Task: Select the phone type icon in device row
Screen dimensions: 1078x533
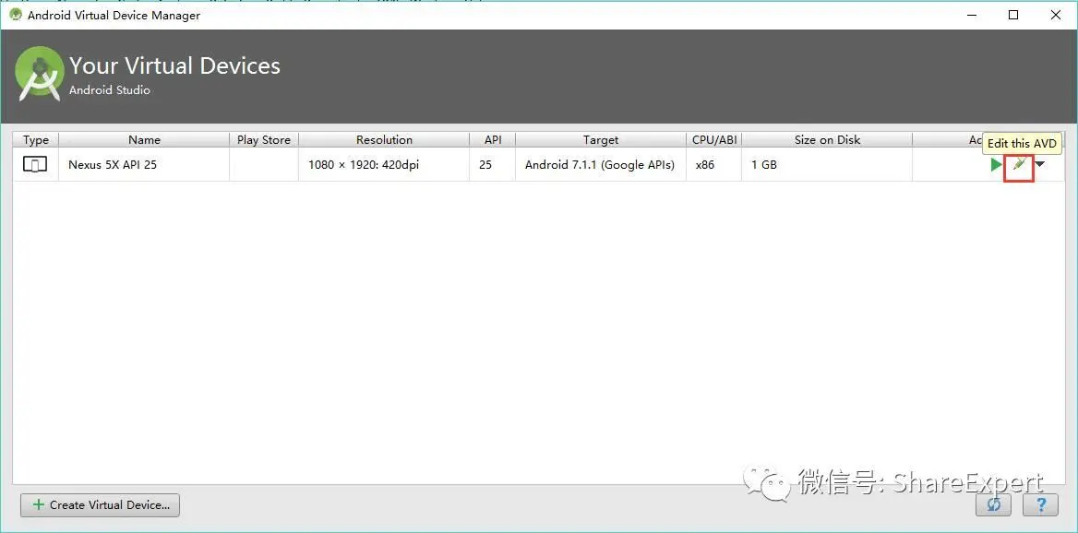Action: click(35, 165)
